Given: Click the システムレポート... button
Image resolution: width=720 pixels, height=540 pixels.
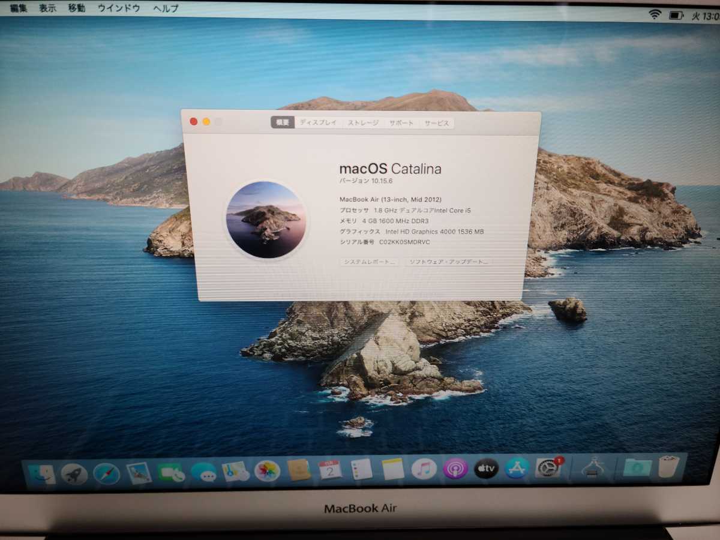Looking at the screenshot, I should 369,262.
